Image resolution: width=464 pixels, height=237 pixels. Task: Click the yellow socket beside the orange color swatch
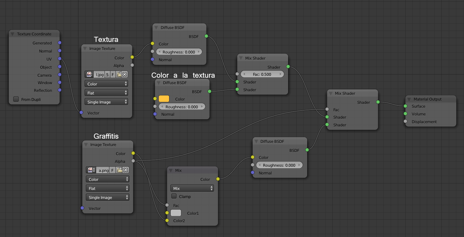[155, 99]
